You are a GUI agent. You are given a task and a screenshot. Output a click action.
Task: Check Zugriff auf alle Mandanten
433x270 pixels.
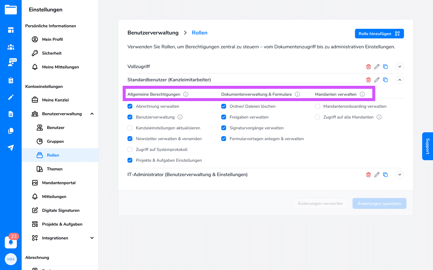point(318,117)
